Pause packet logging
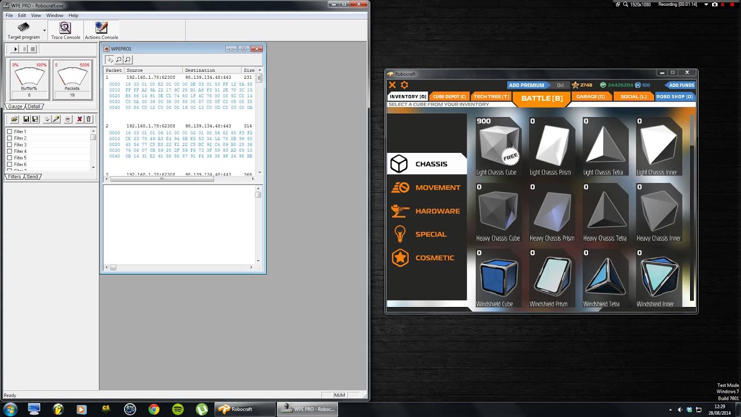The width and height of the screenshot is (741, 417). [x=24, y=49]
